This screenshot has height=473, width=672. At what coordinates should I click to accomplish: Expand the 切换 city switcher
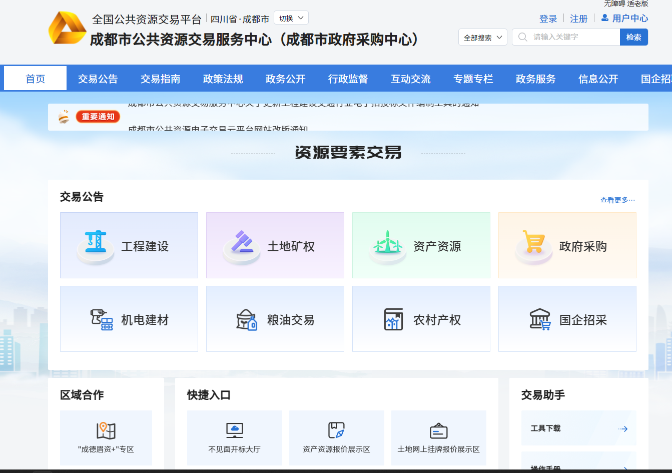tap(291, 18)
